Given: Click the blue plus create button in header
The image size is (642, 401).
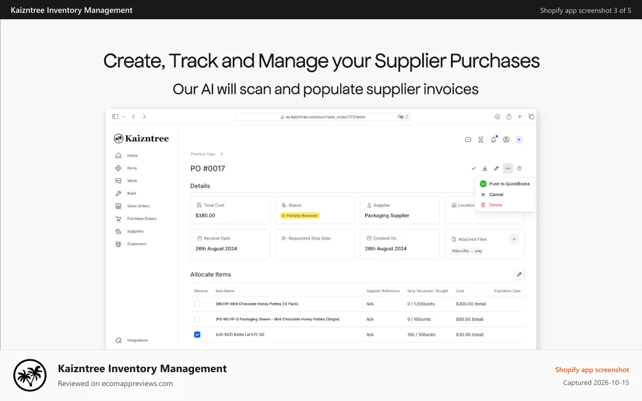Looking at the screenshot, I should coord(519,140).
